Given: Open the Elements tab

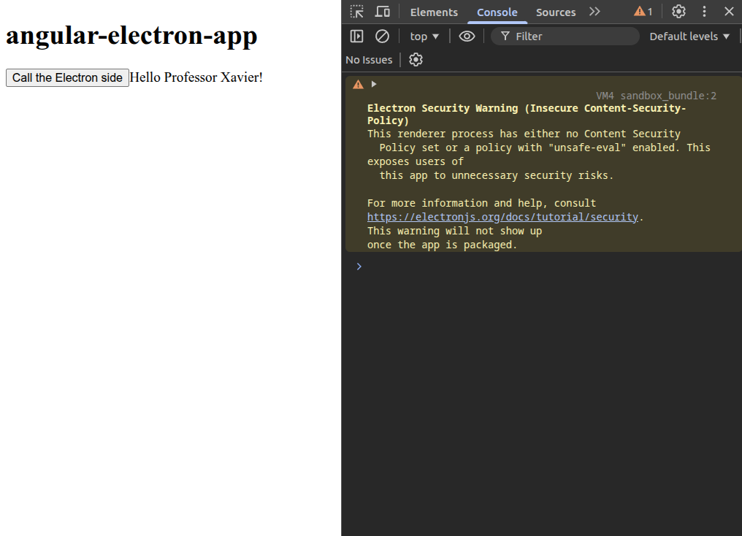Looking at the screenshot, I should (434, 12).
